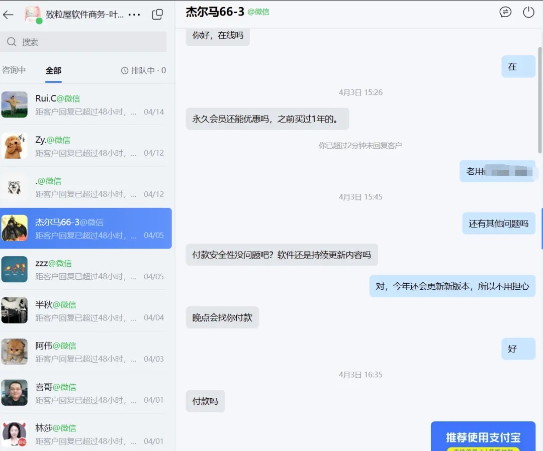Click timestamp '4月3日 15:45'

pos(360,197)
